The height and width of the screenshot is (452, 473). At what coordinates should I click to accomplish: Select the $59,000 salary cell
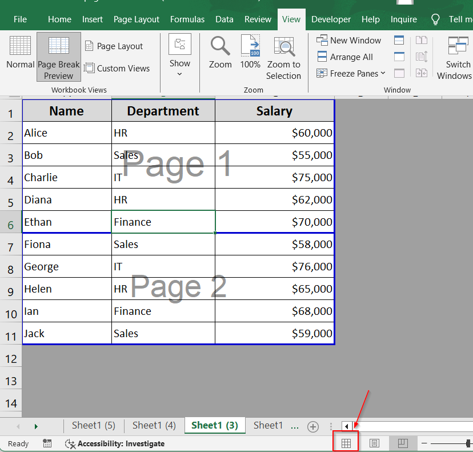click(275, 333)
